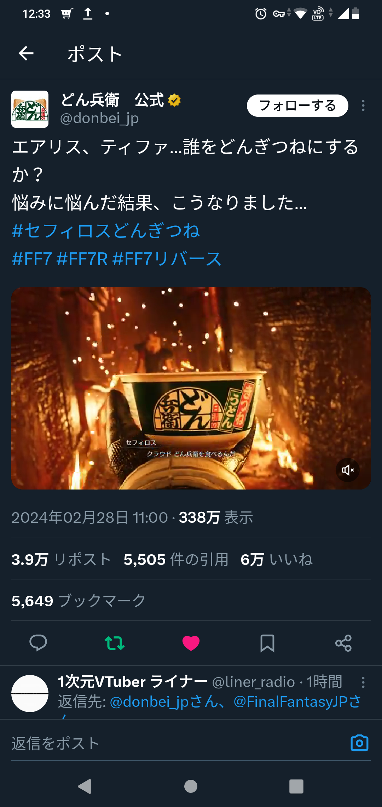This screenshot has width=382, height=807.
Task: Unmute the video via the speaker icon
Action: 348,470
